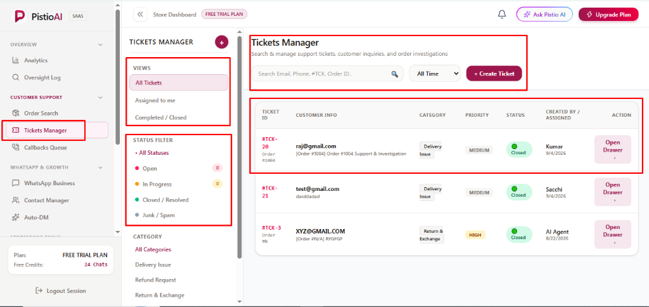
Task: Click the Ask Pistio AI button
Action: pos(544,15)
